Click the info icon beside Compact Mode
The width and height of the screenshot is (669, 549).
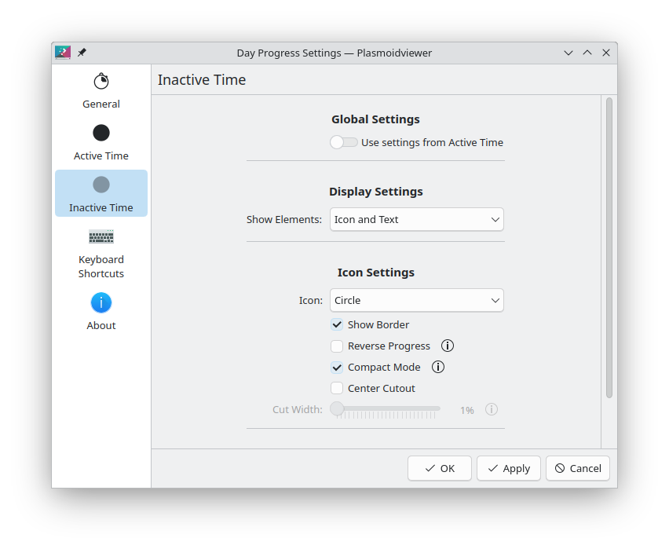coord(438,367)
